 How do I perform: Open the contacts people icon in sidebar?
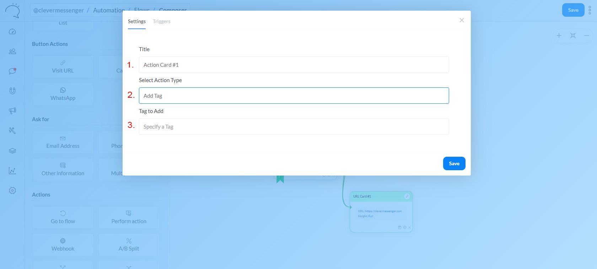(12, 52)
